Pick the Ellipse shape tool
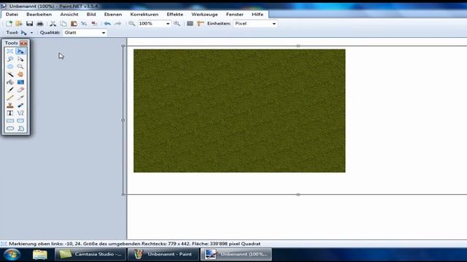The height and width of the screenshot is (262, 467). pos(10,128)
